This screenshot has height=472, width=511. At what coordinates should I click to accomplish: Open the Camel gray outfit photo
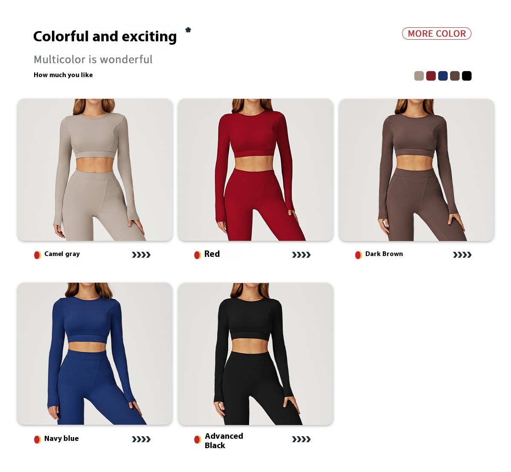click(95, 170)
